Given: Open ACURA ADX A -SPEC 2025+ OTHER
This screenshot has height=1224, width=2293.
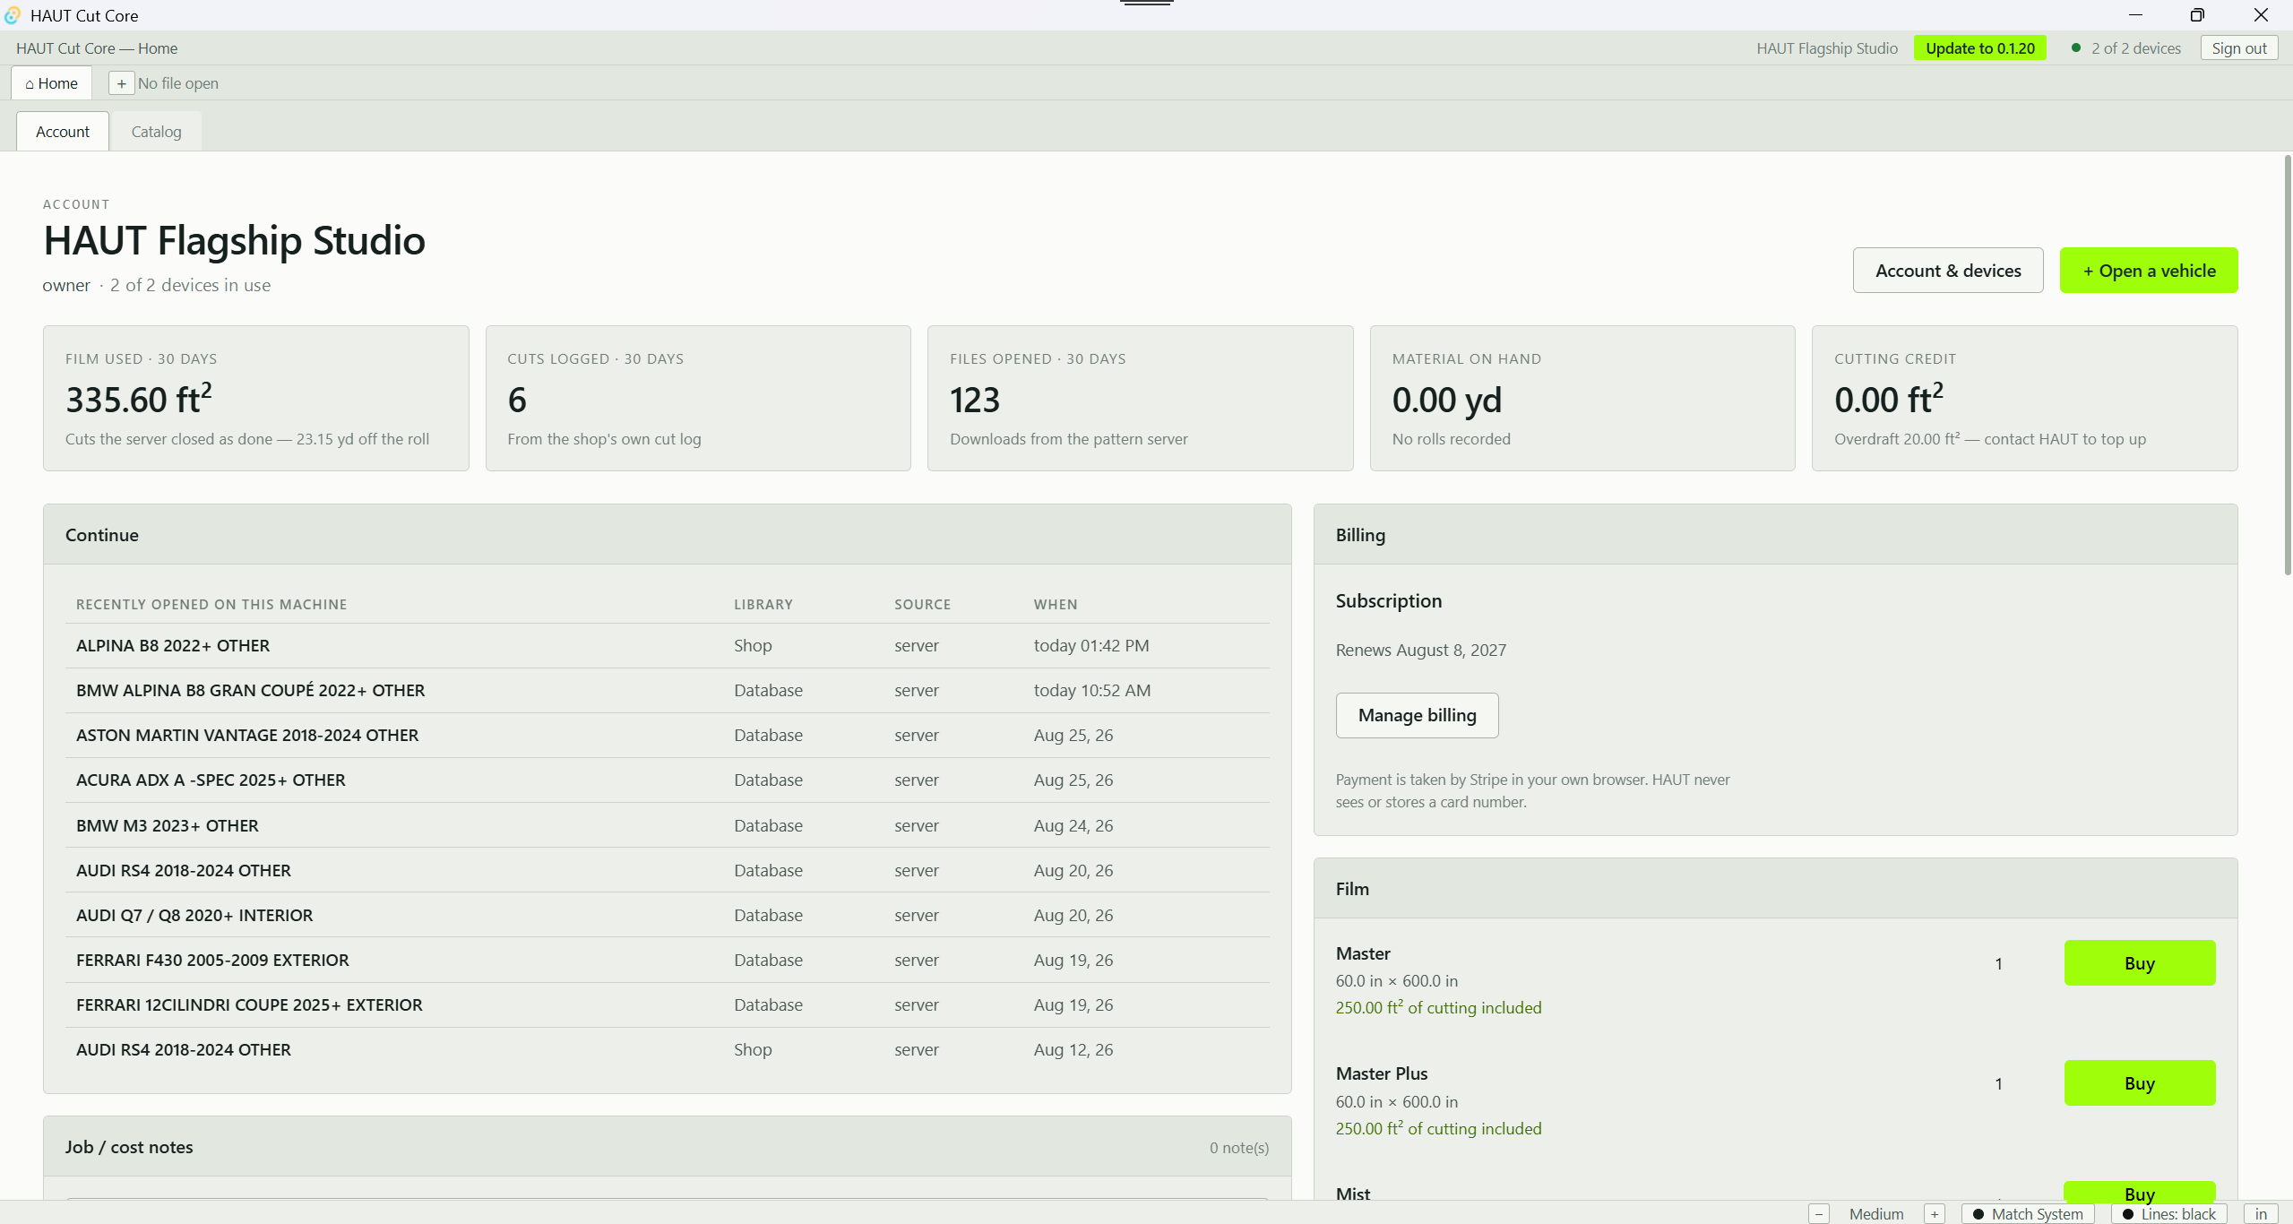Looking at the screenshot, I should 668,780.
